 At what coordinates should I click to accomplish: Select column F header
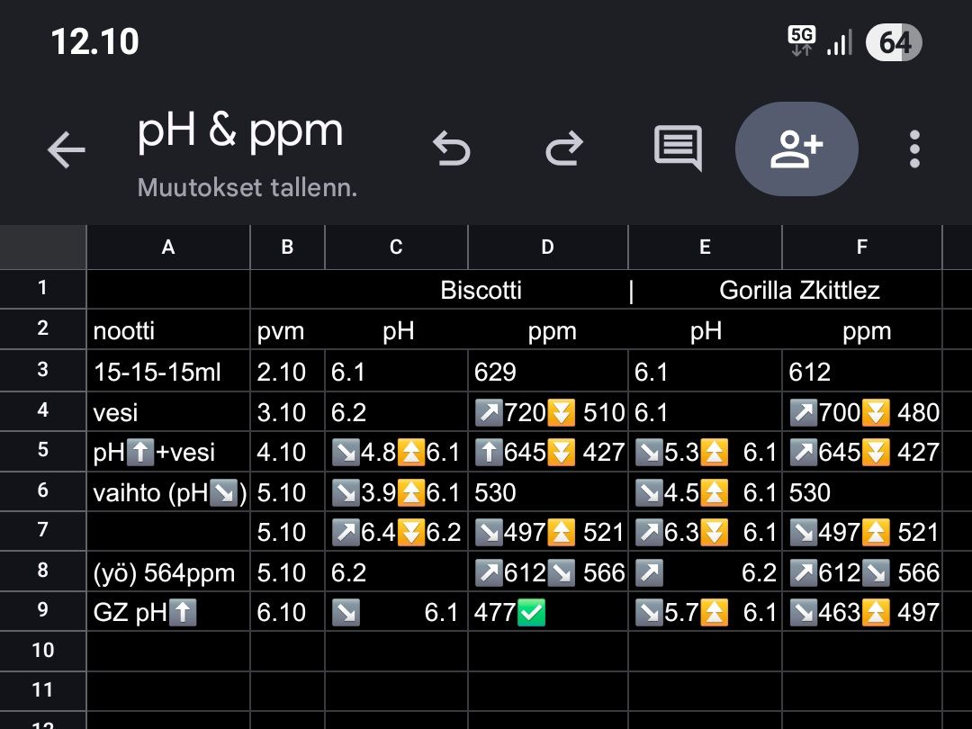coord(861,247)
